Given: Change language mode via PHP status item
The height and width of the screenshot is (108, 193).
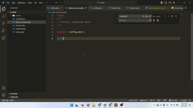Looking at the screenshot, I should 165,100.
